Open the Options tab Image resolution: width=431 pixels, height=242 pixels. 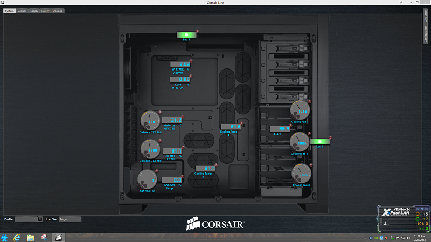coord(58,11)
